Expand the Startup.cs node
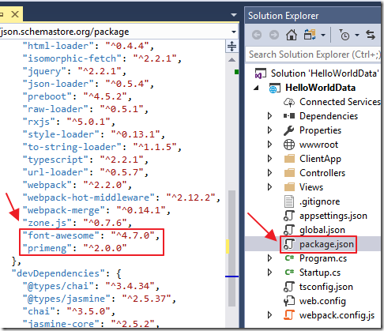 coord(269,273)
